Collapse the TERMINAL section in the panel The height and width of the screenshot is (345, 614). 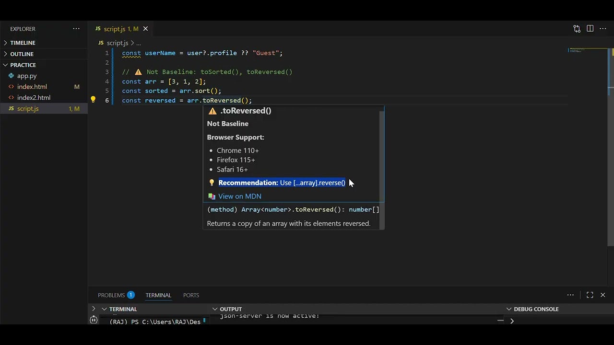point(123,309)
